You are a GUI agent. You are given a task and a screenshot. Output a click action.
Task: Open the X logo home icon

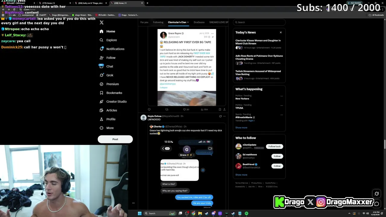102,23
